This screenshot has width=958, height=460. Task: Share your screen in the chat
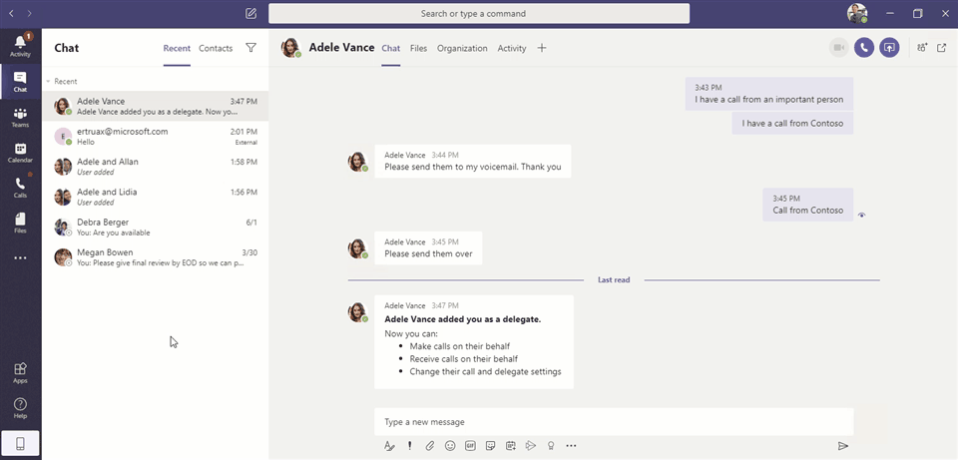click(889, 48)
